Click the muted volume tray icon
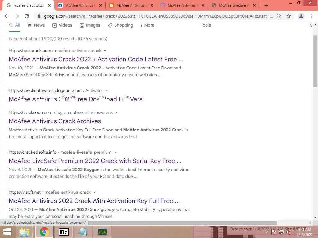 click(288, 232)
